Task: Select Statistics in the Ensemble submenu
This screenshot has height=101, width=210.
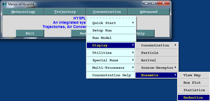Action: 194,90
